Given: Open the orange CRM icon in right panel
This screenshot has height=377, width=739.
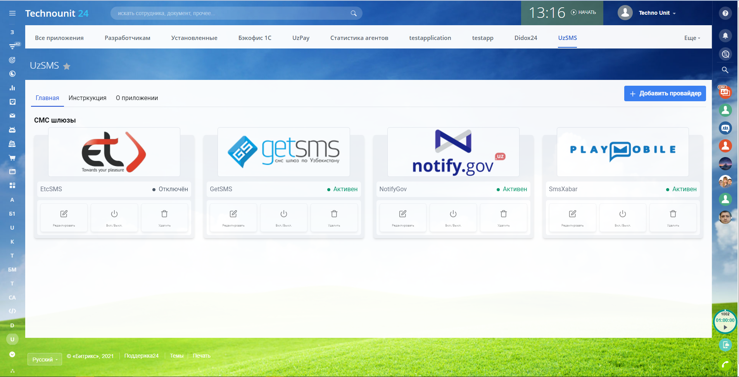Looking at the screenshot, I should pos(725,92).
